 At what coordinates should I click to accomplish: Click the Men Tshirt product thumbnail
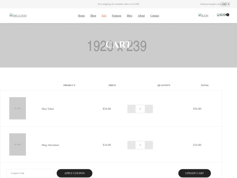click(x=18, y=108)
